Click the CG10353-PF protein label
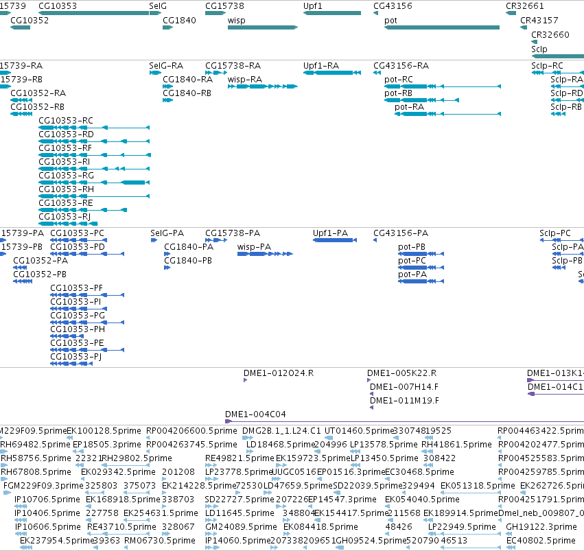The height and width of the screenshot is (551, 584). 76,288
